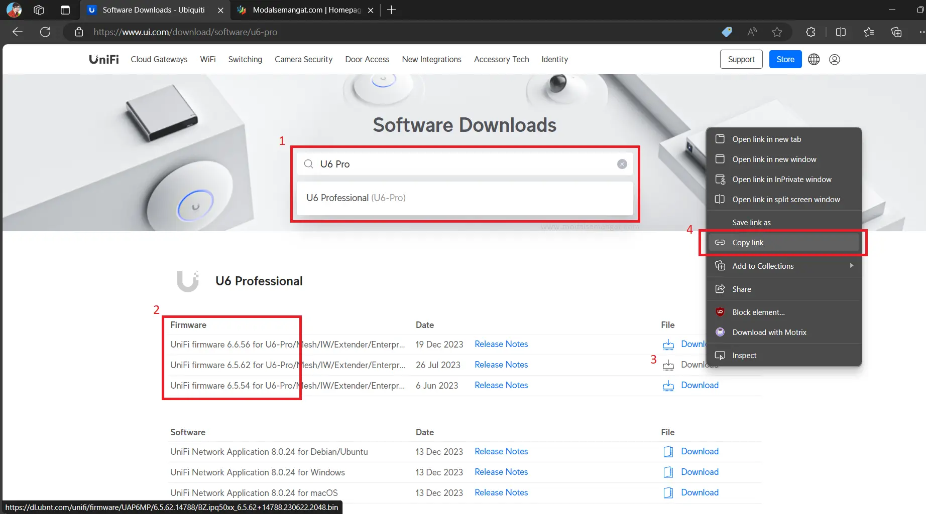Open Release Notes for firmware 6.5.54

(x=501, y=386)
